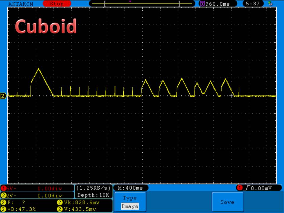
Task: Click the waveform memory overview bar
Action: point(142,4)
